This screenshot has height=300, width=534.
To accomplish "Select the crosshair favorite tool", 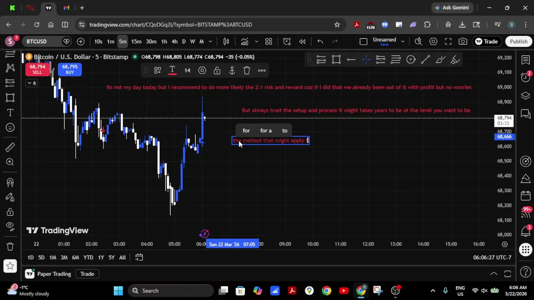I will tap(366, 60).
